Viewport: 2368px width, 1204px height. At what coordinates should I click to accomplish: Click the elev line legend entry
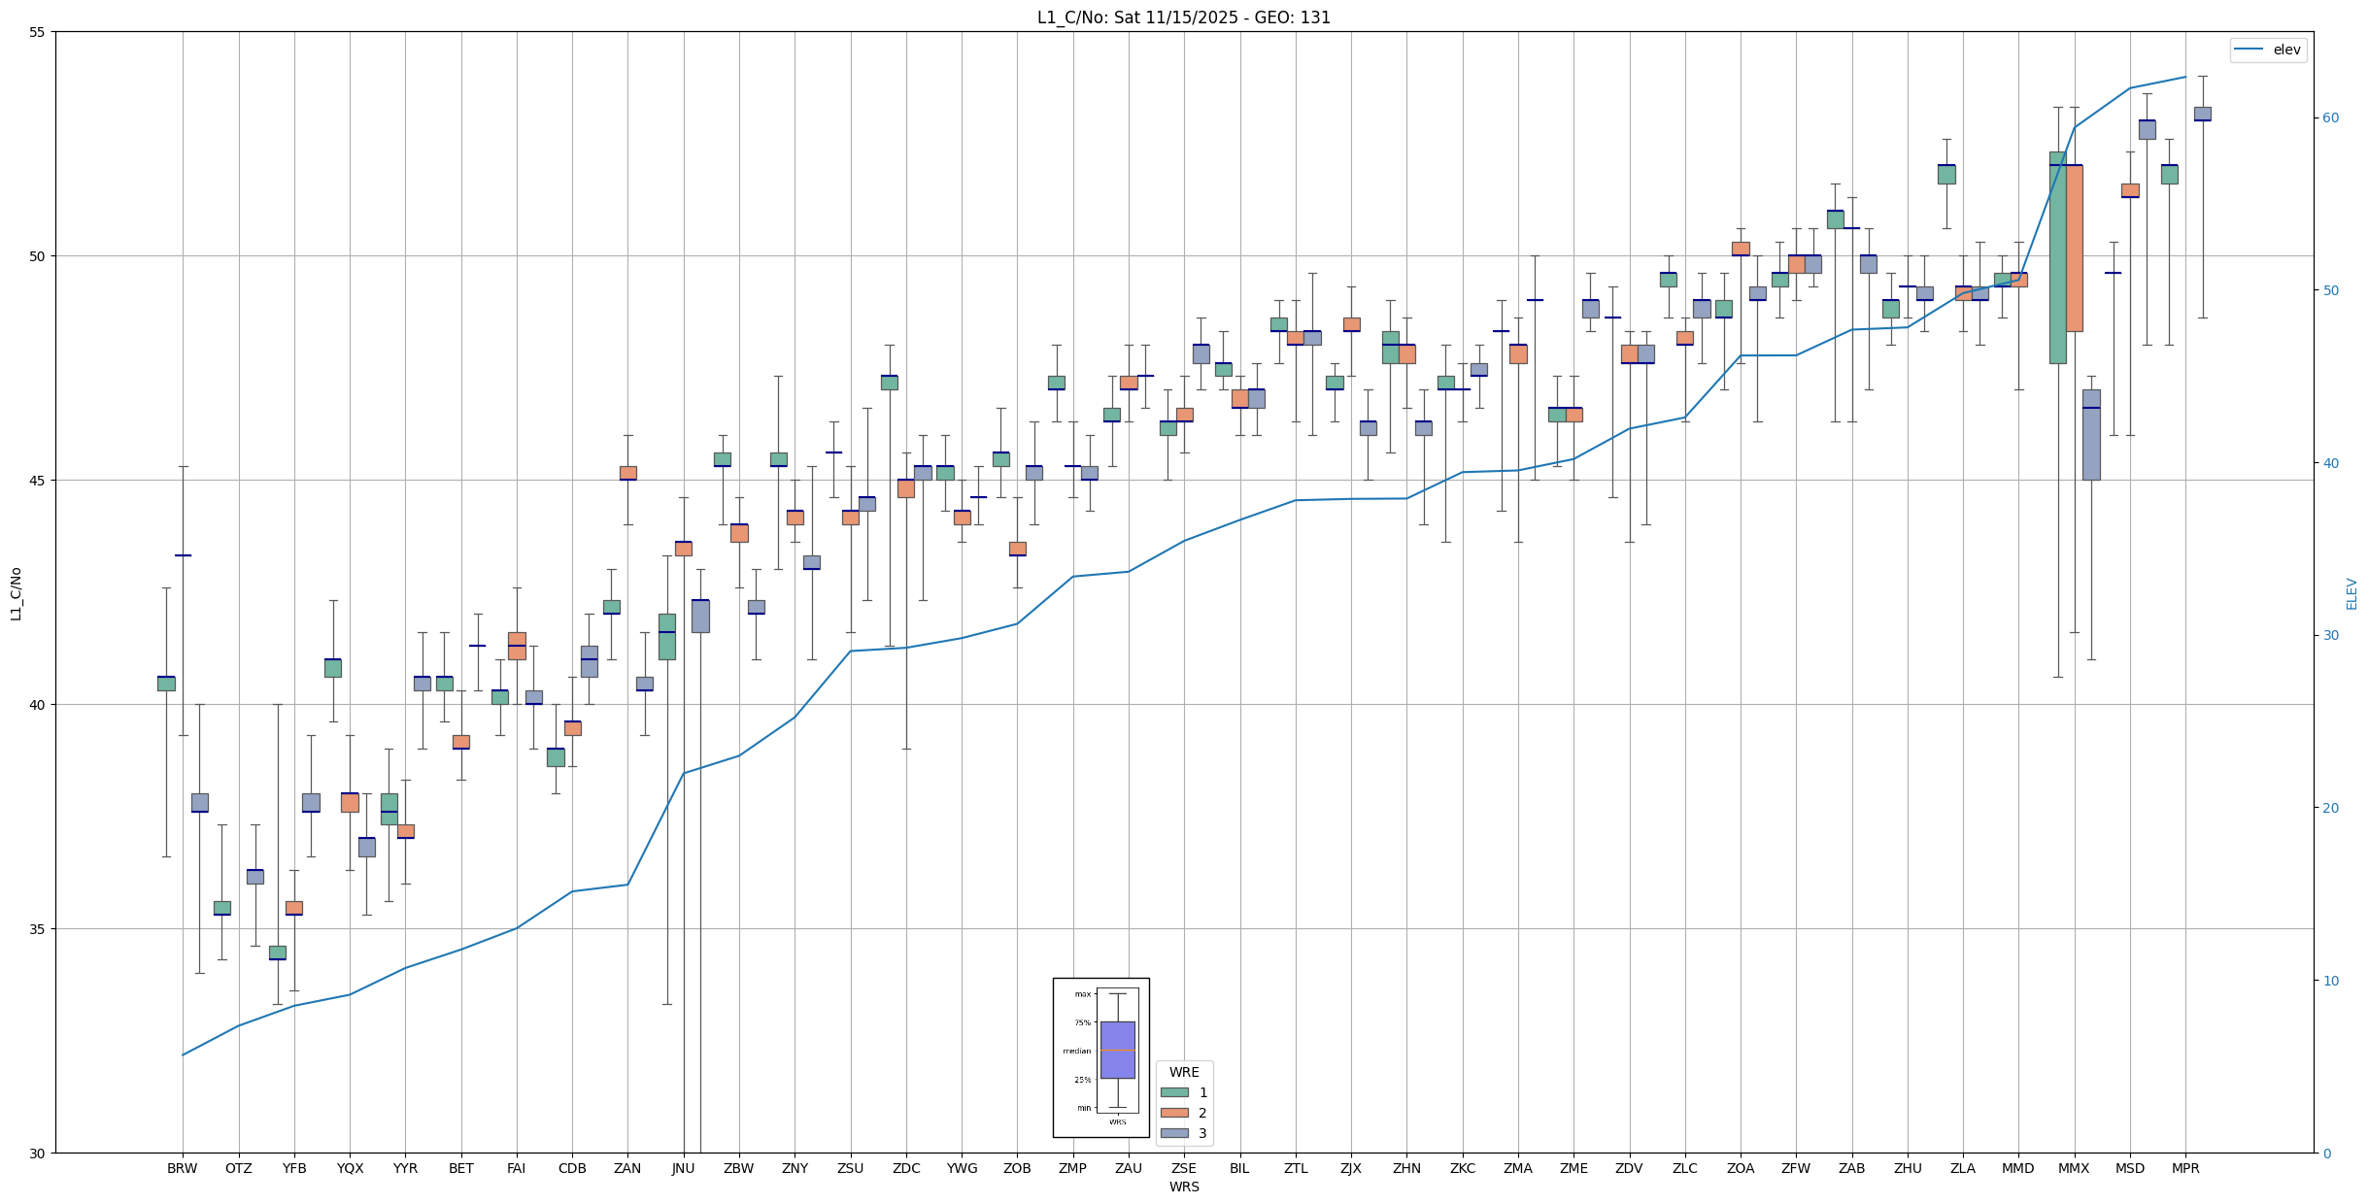click(2268, 50)
